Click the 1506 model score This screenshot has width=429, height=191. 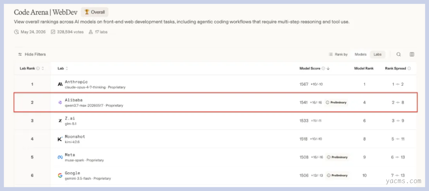tap(304, 176)
